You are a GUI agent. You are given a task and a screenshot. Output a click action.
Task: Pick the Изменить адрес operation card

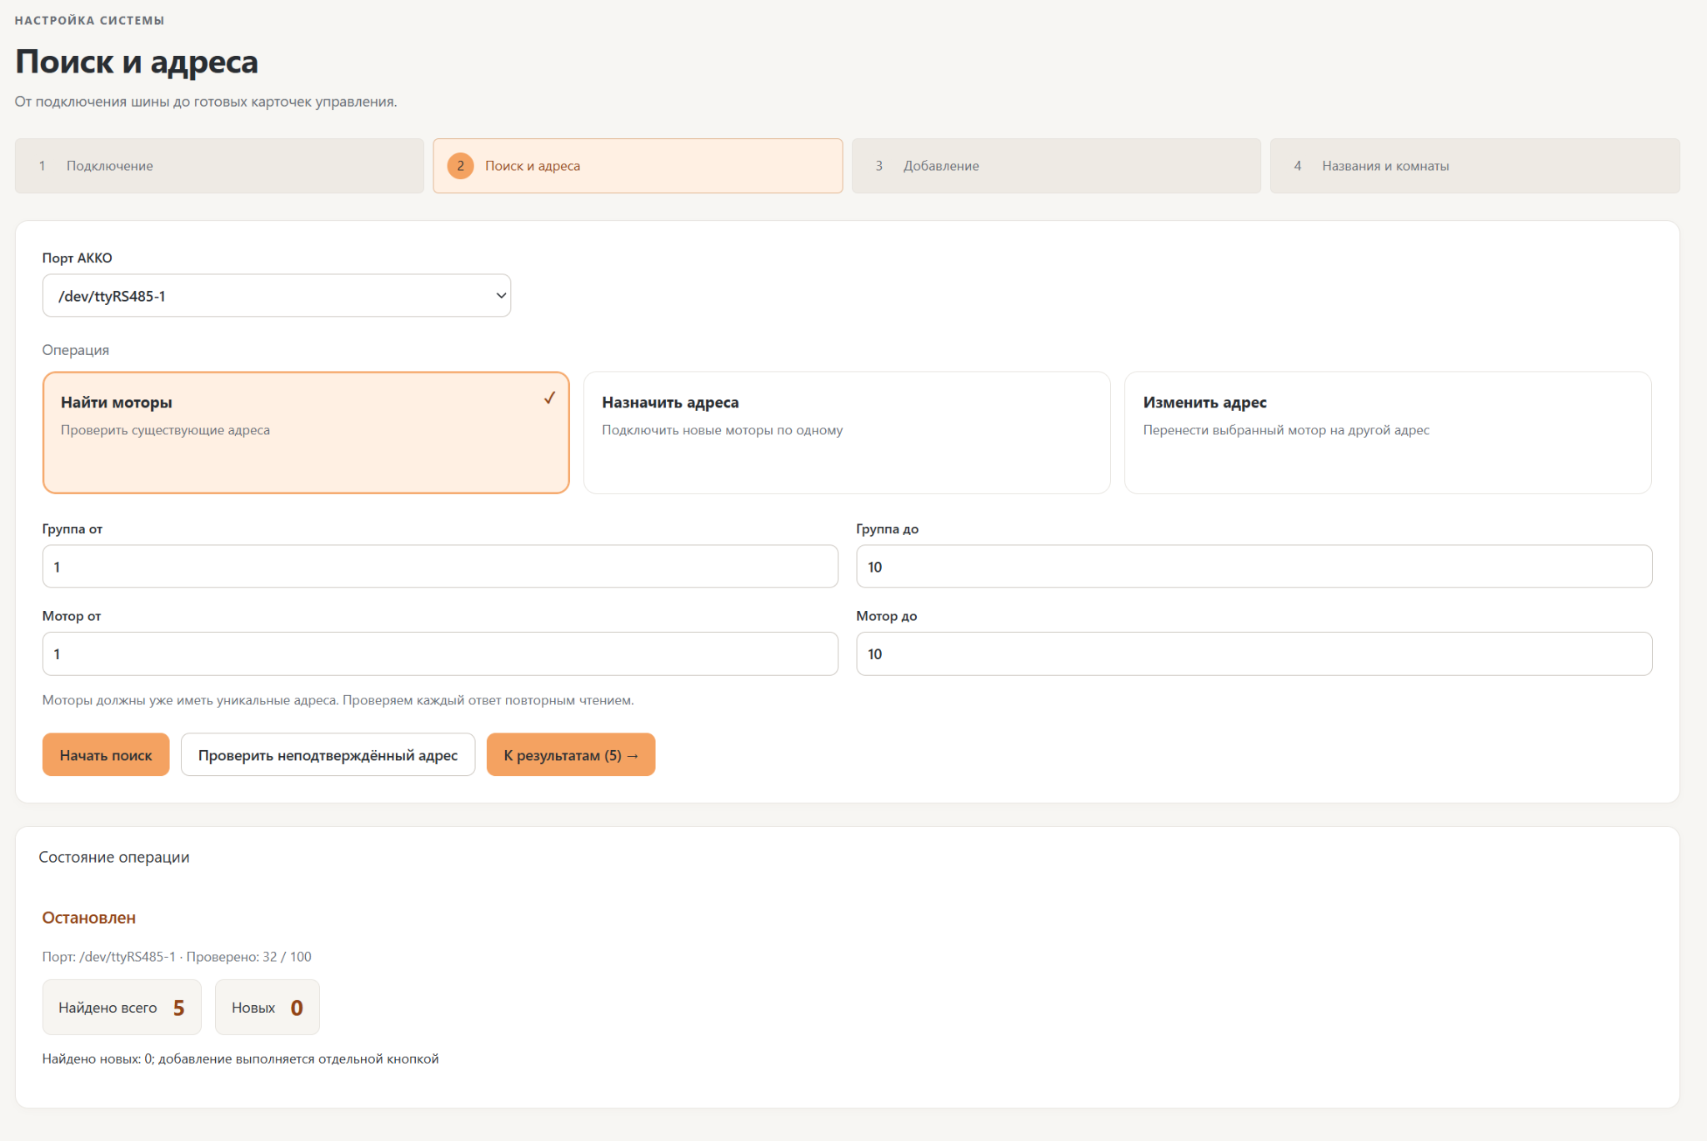[x=1388, y=433]
